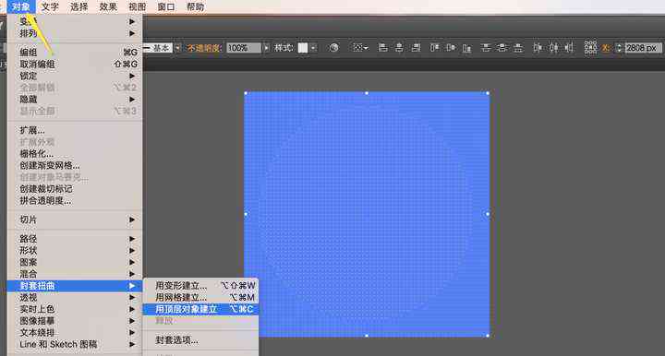Viewport: 665px width, 356px height.
Task: Click the horizontal align left icon
Action: point(382,48)
